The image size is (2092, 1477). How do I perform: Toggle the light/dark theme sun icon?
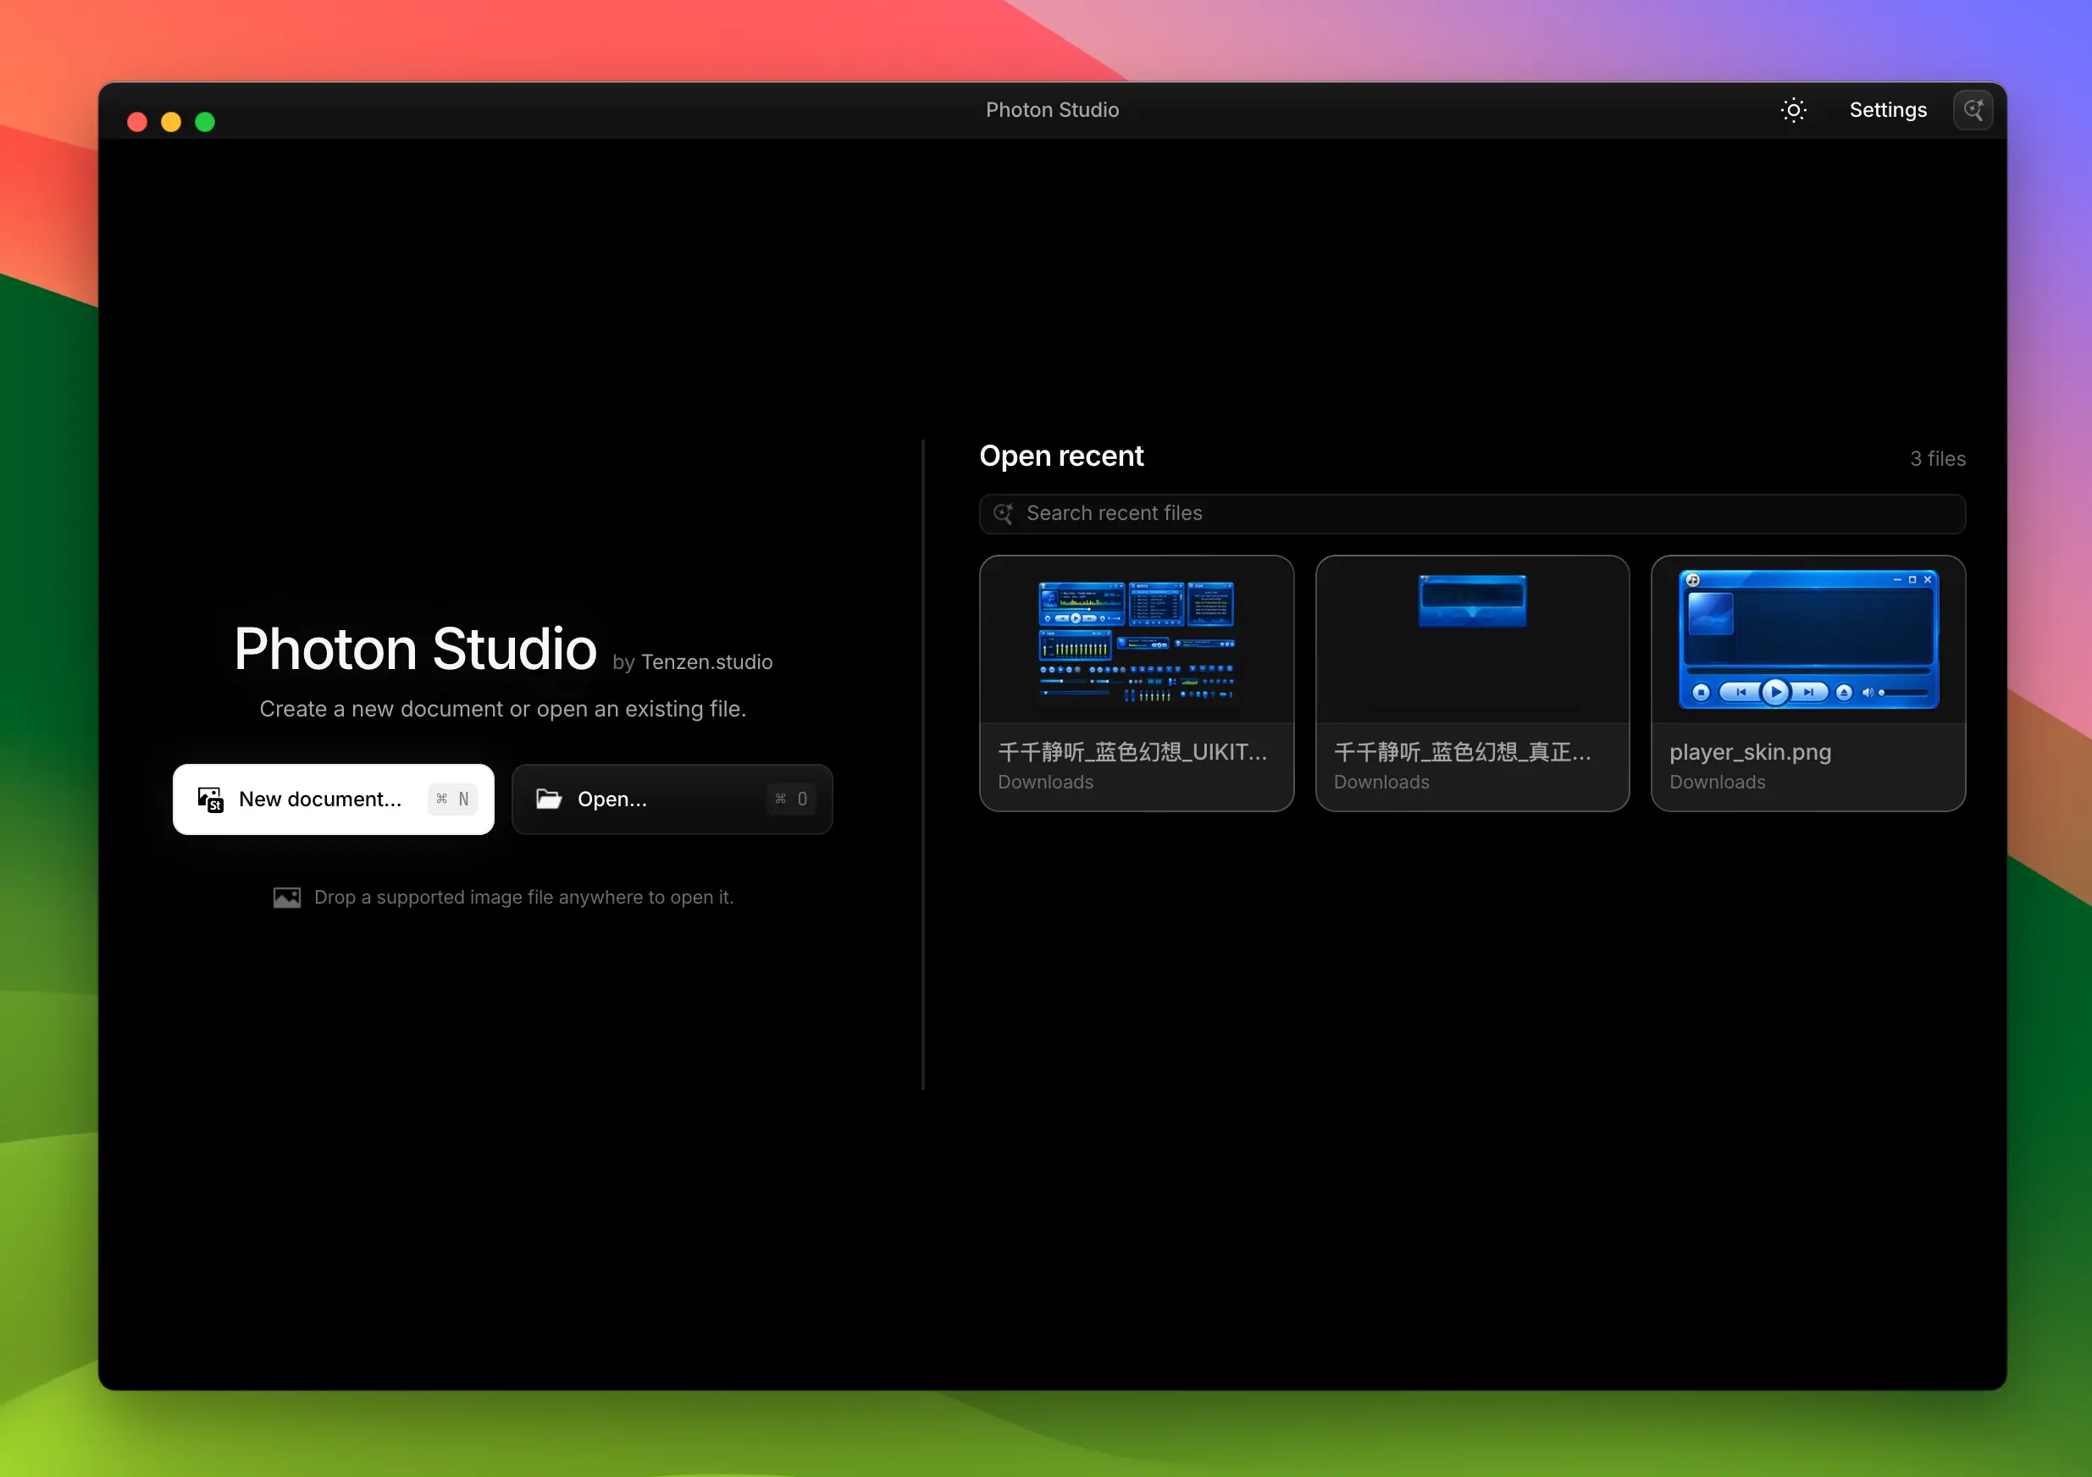pos(1793,110)
